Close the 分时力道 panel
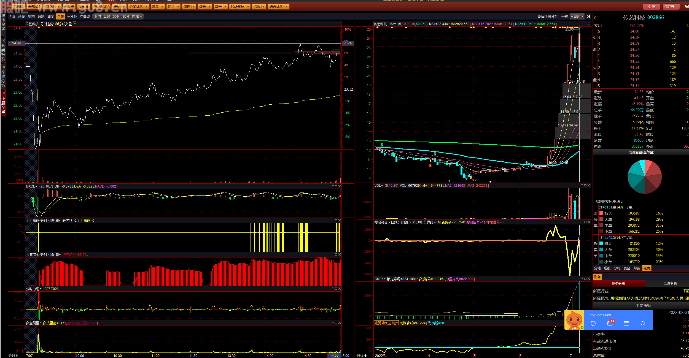689x358 pixels. click(340, 289)
